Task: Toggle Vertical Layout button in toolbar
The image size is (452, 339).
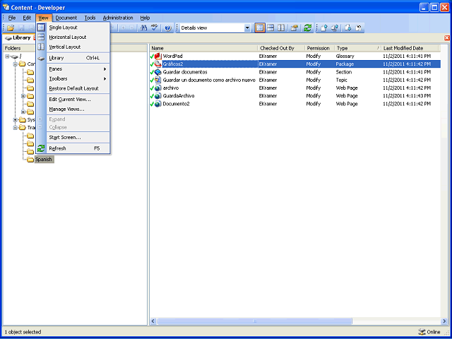Action: [x=281, y=28]
